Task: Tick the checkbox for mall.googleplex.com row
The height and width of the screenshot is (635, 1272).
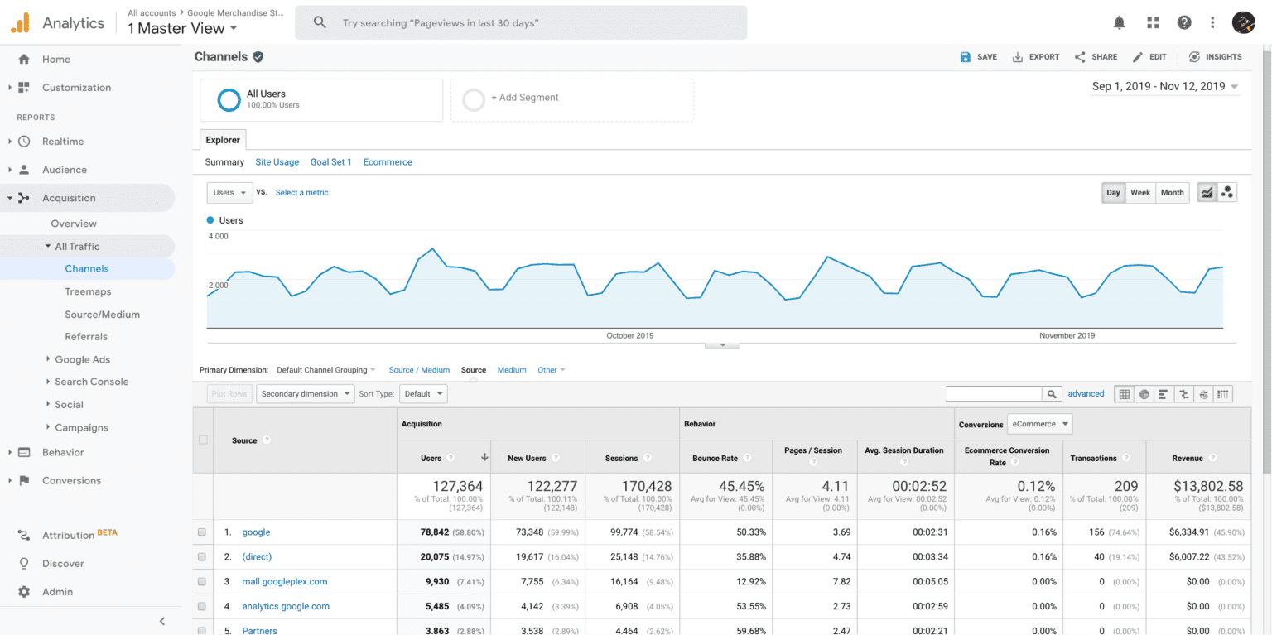Action: tap(202, 582)
